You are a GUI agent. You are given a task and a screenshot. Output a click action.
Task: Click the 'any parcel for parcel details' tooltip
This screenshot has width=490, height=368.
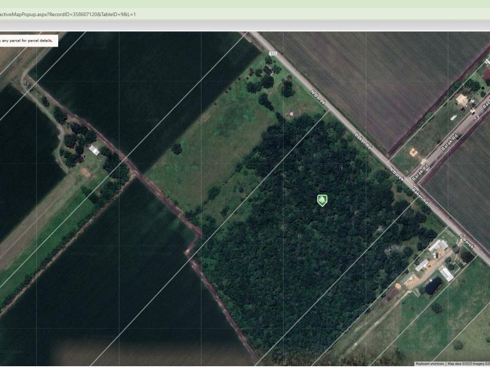click(x=28, y=40)
